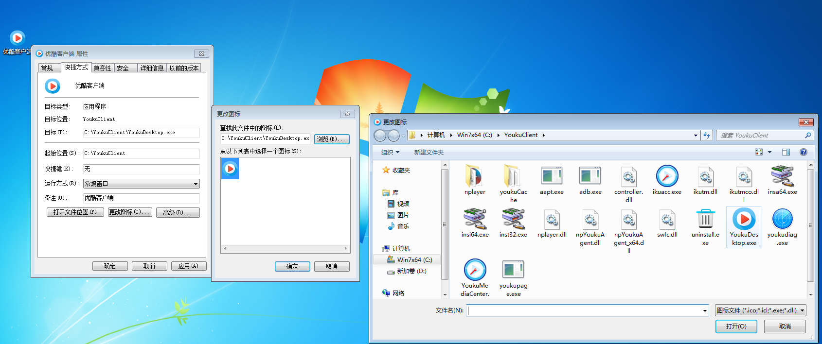Open the view options dropdown arrow
This screenshot has width=822, height=344.
point(769,152)
